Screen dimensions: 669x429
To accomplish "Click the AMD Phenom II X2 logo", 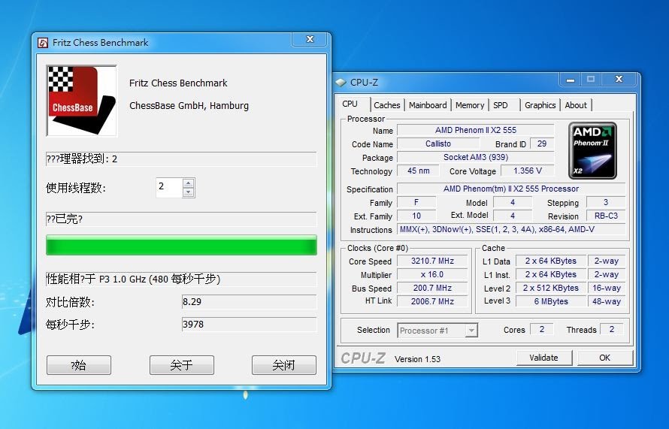I will point(592,150).
